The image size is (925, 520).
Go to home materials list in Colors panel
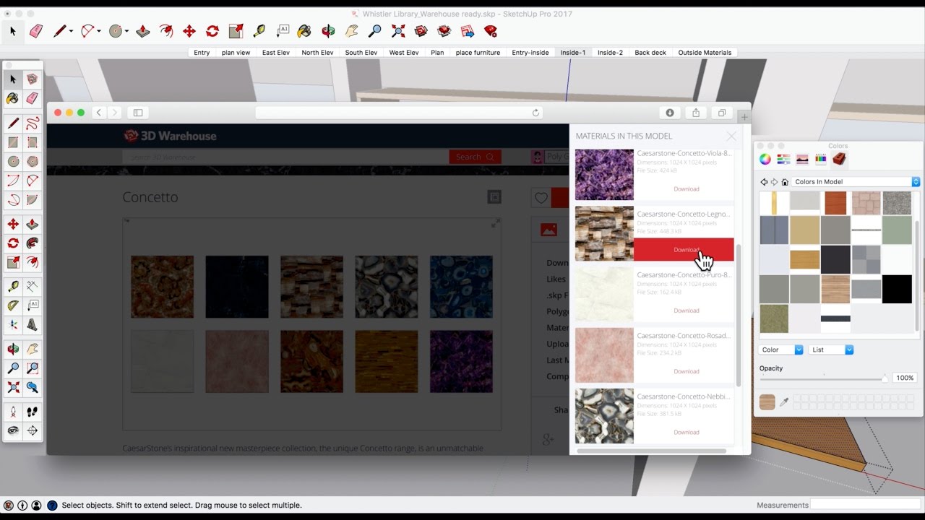785,182
